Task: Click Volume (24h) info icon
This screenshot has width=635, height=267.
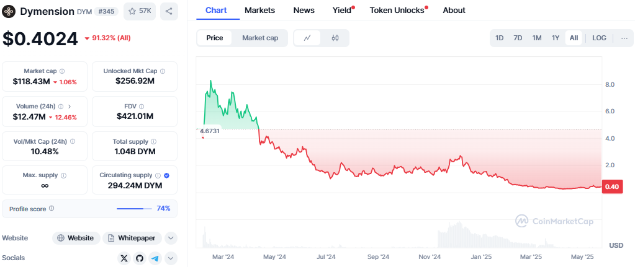Action: (61, 107)
